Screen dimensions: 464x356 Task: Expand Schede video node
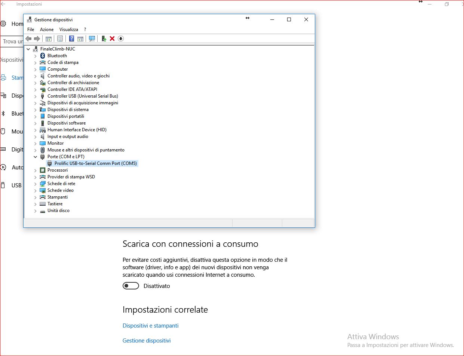[x=36, y=190]
